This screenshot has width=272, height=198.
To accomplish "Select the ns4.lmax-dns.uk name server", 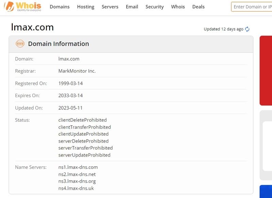I will [x=76, y=188].
